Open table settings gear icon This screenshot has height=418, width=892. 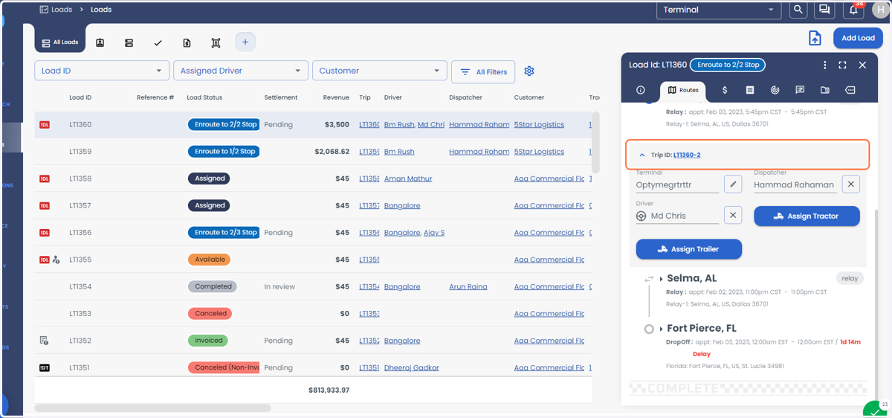(529, 71)
